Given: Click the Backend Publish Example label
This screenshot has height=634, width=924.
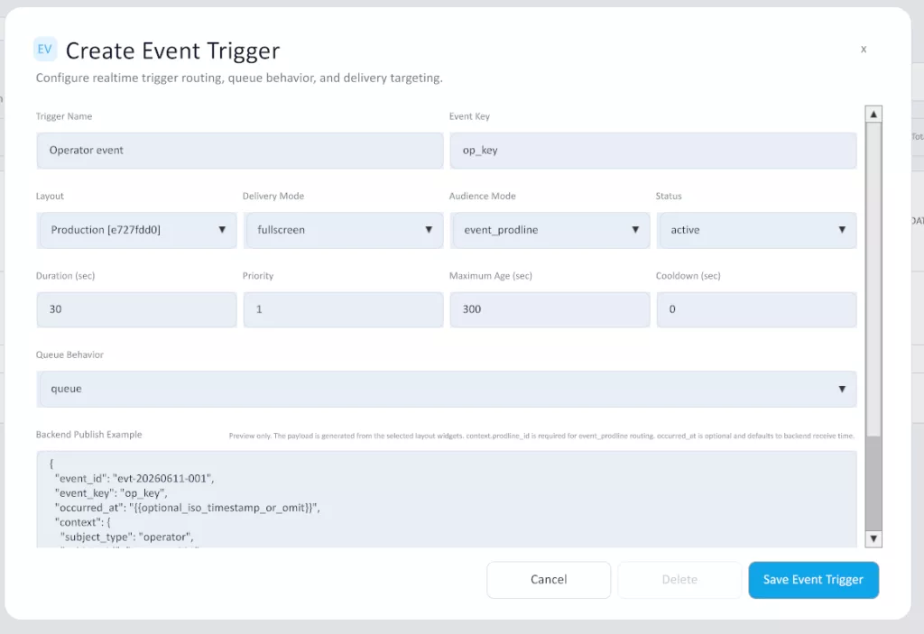Looking at the screenshot, I should 89,435.
